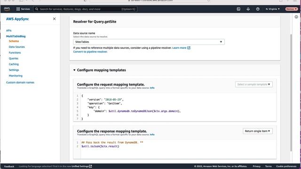Open Unified Settings link in footer
The height and width of the screenshot is (169, 301).
point(80,166)
